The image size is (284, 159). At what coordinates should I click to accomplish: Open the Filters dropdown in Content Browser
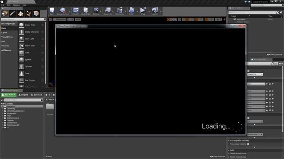pos(50,100)
